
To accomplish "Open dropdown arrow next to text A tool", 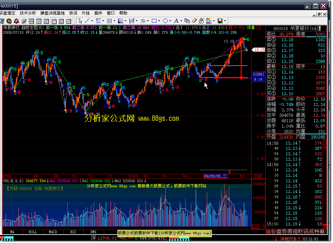I will point(181,21).
